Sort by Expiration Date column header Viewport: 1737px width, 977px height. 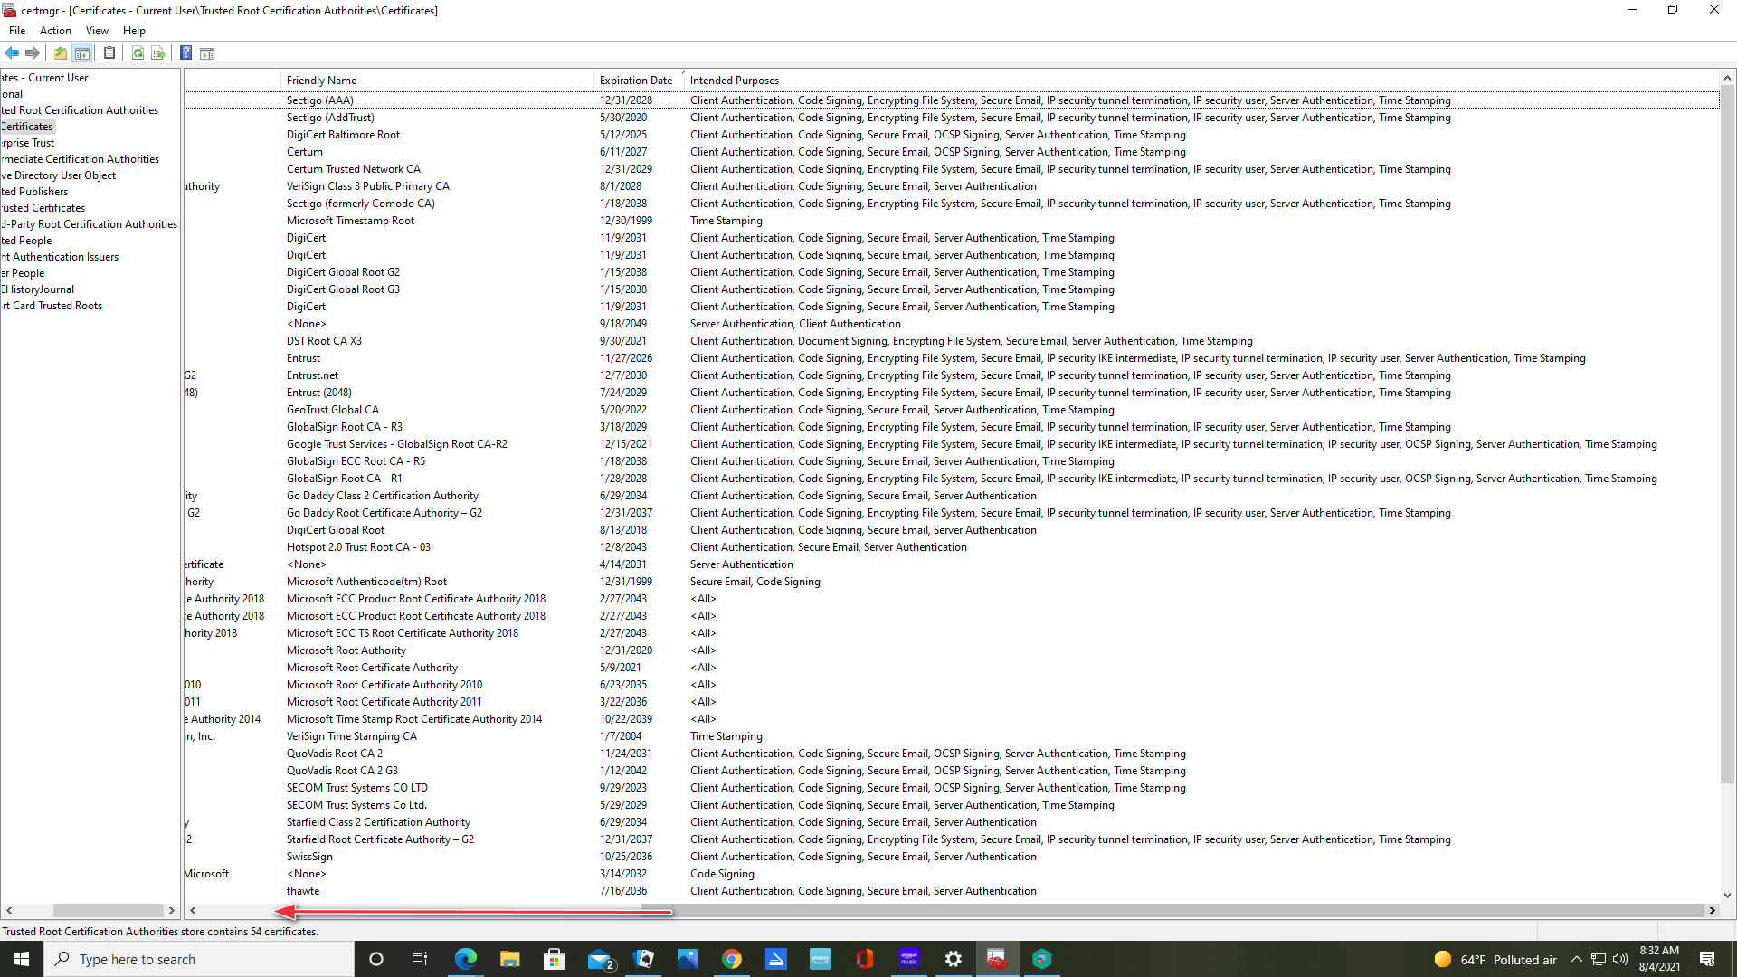click(636, 81)
